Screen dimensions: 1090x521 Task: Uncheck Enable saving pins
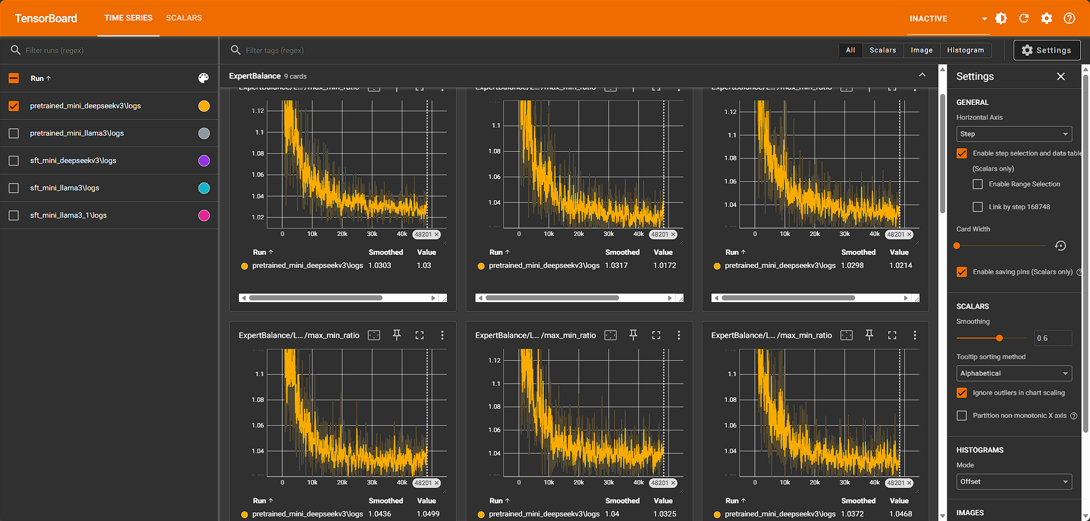[x=962, y=272]
